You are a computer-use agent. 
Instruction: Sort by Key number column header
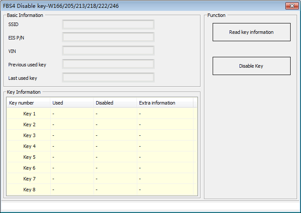click(29, 103)
